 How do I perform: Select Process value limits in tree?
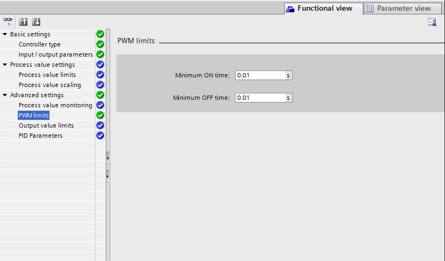pyautogui.click(x=47, y=75)
